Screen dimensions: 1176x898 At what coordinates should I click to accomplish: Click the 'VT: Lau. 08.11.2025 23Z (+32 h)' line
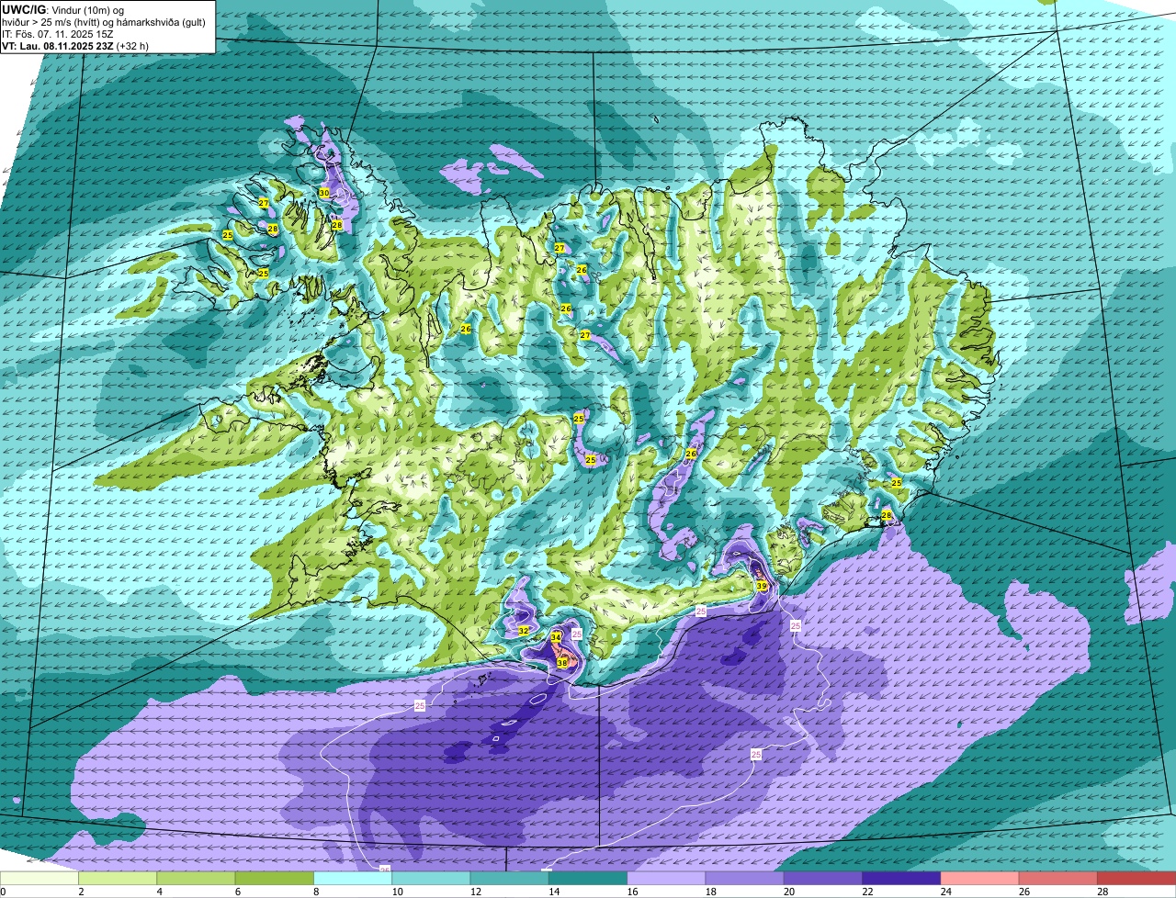pyautogui.click(x=75, y=45)
